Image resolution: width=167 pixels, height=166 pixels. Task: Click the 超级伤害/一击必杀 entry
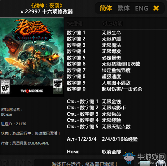[x=122, y=89]
